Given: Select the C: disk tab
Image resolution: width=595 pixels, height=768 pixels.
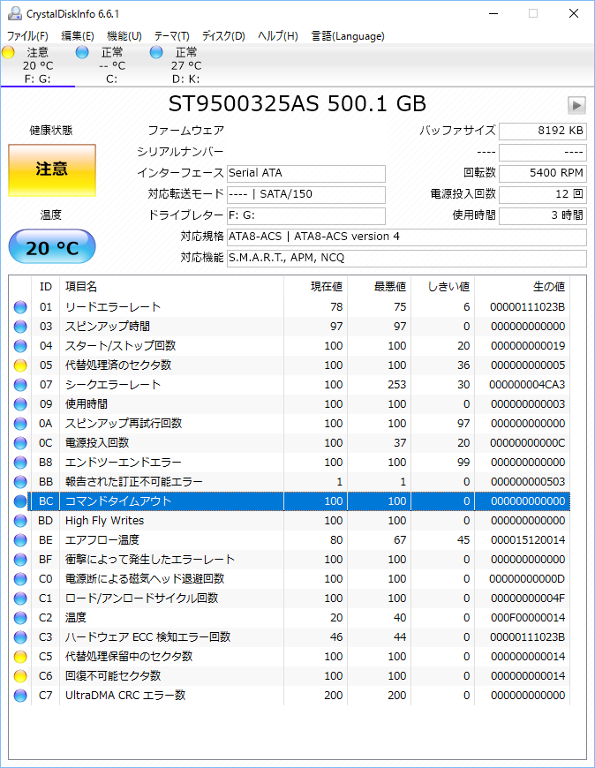Looking at the screenshot, I should 112,65.
